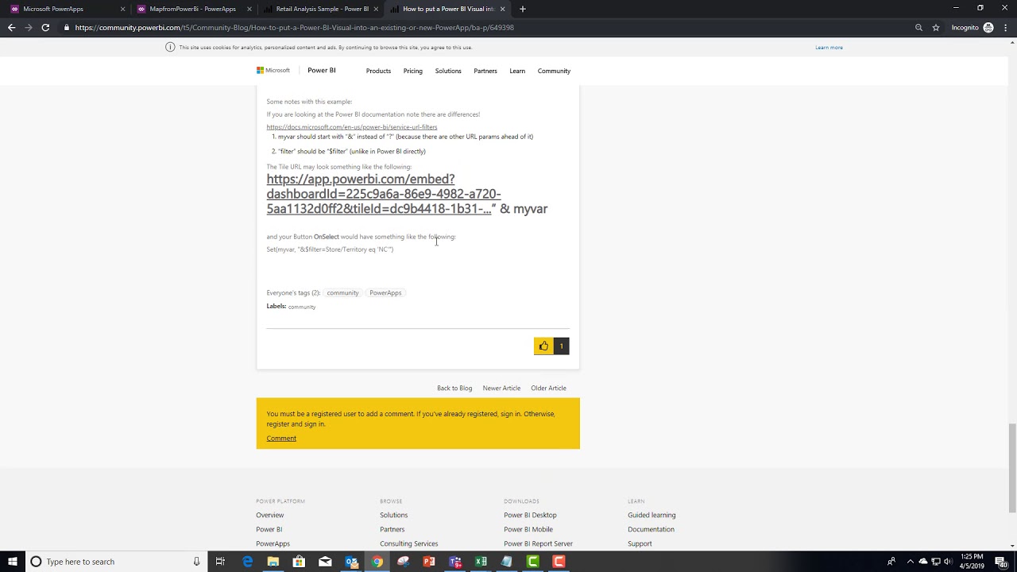The image size is (1017, 572).
Task: Click the Microsoft logo
Action: click(273, 70)
